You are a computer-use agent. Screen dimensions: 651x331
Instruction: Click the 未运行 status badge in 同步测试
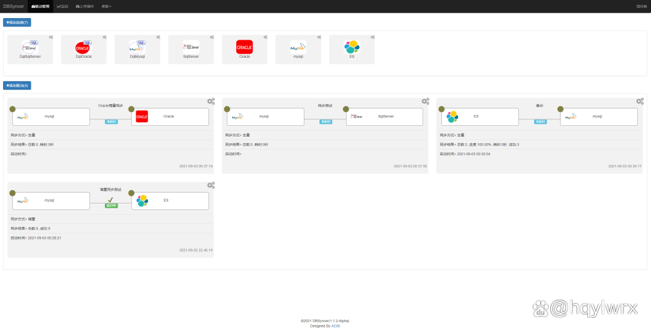pos(325,122)
